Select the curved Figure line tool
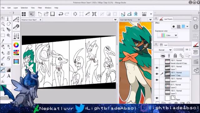The height and width of the screenshot is (113, 200). (x=3, y=76)
